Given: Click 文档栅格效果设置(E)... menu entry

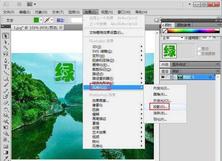Looking at the screenshot, I should click(x=114, y=33).
